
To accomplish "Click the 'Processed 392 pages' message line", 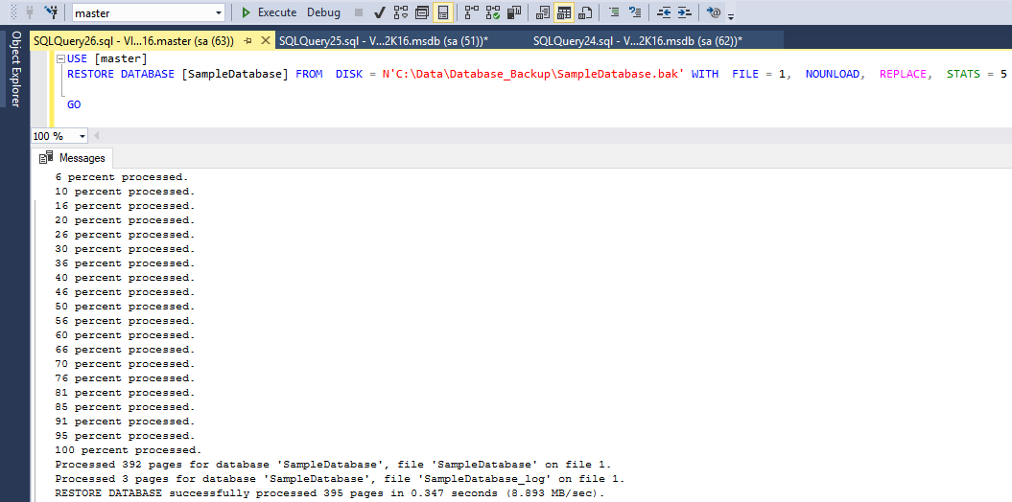I will 333,464.
